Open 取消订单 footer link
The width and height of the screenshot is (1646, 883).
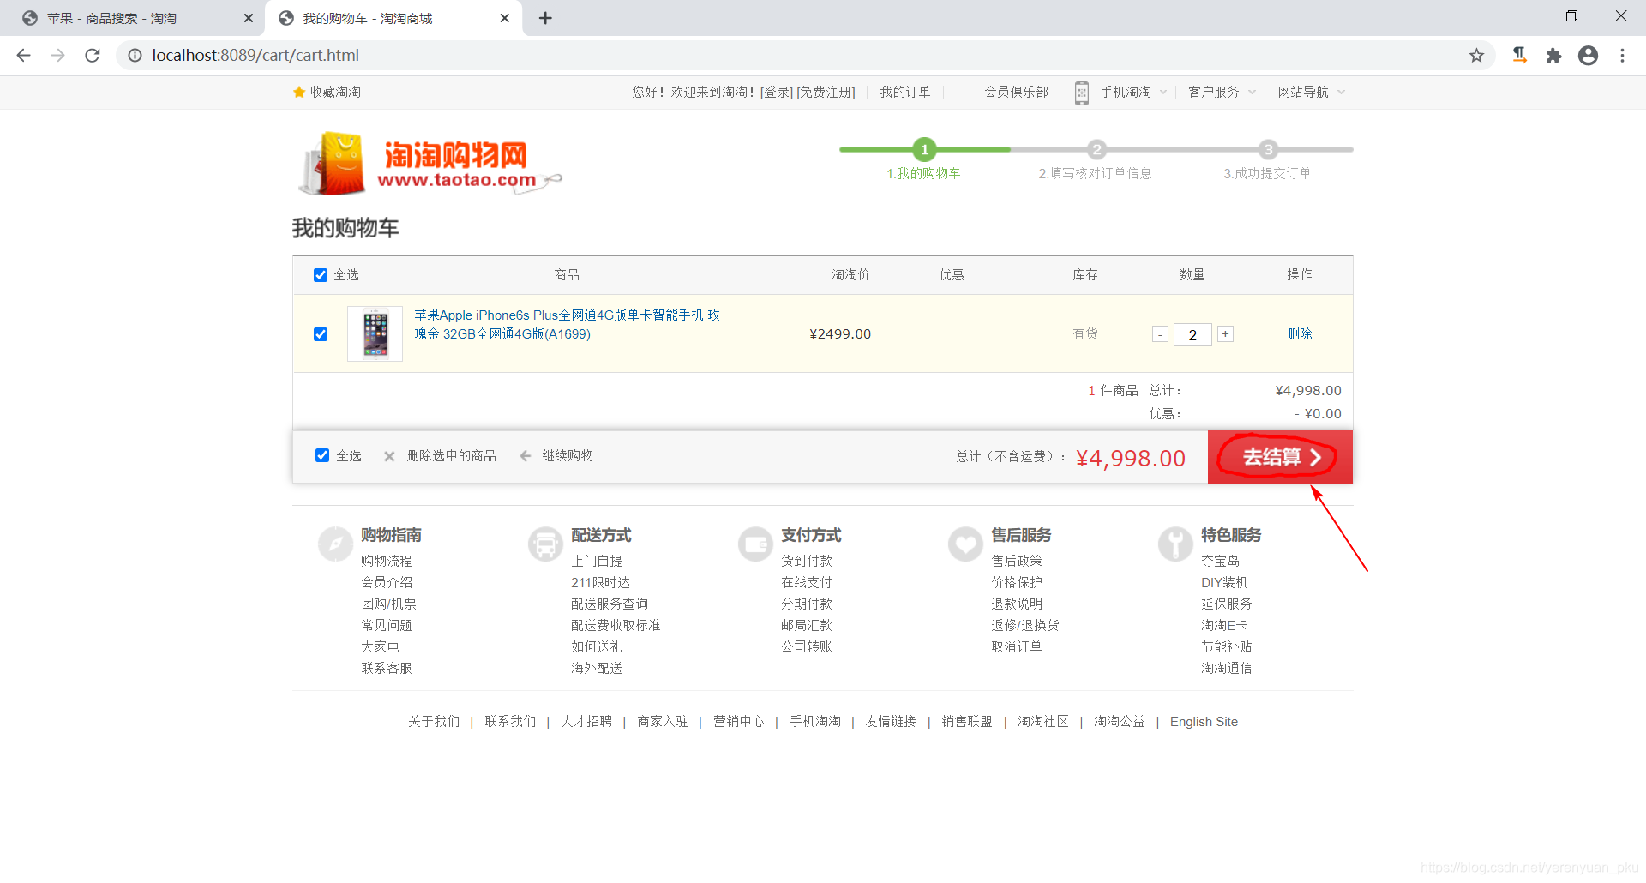tap(1017, 646)
